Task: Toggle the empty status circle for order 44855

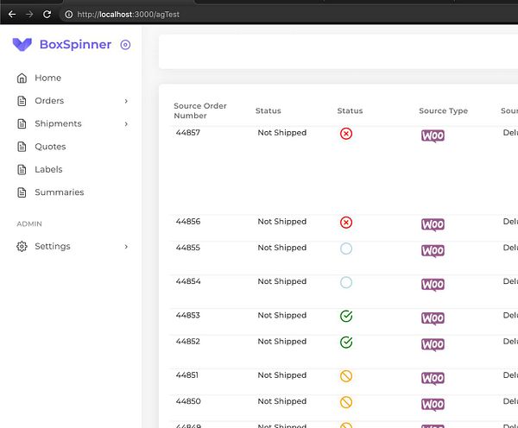Action: (x=346, y=249)
